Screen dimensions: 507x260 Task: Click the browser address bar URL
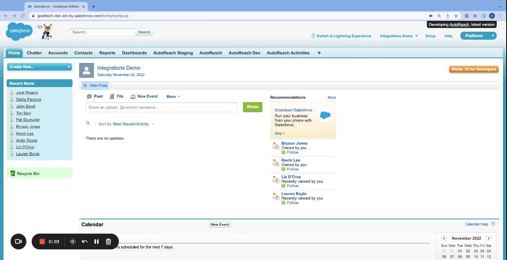pyautogui.click(x=83, y=16)
